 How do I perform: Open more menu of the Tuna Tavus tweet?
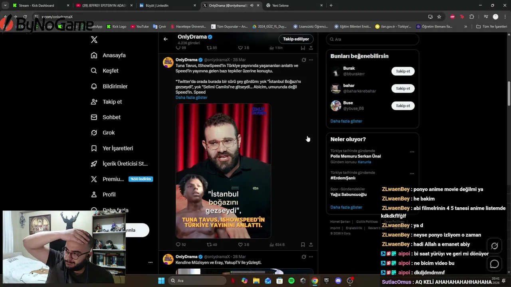pyautogui.click(x=311, y=60)
